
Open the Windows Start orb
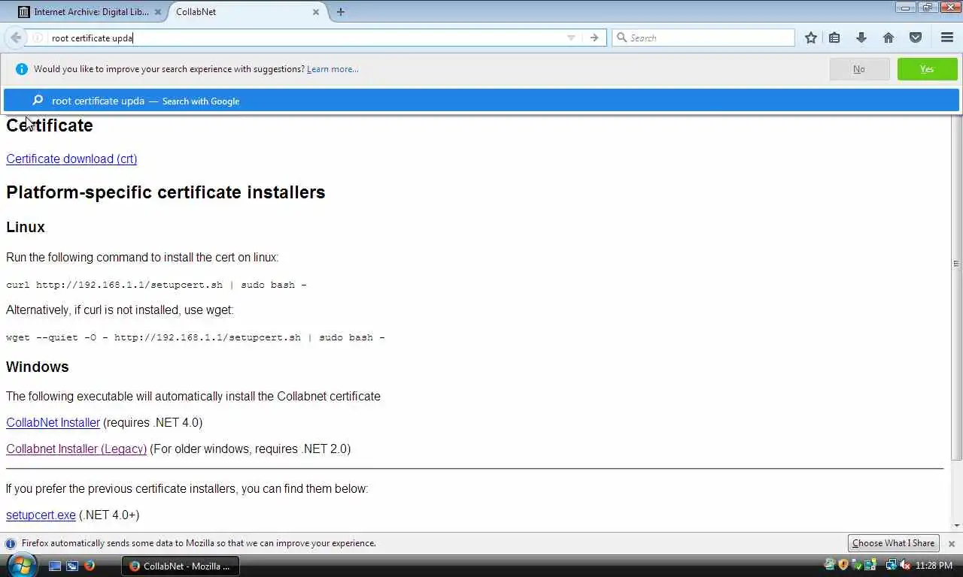pos(21,565)
